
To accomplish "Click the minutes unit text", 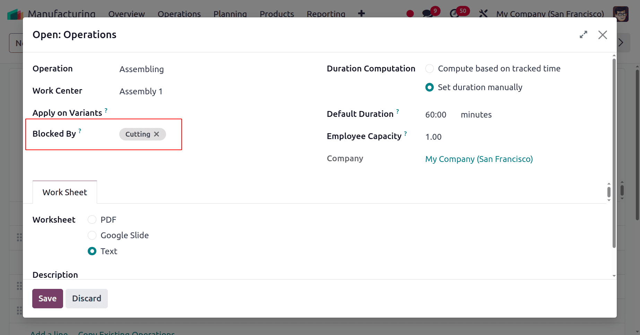I will point(476,115).
